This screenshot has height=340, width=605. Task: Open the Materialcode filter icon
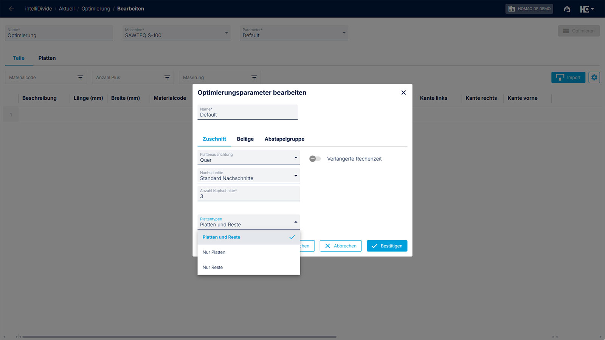click(x=80, y=77)
